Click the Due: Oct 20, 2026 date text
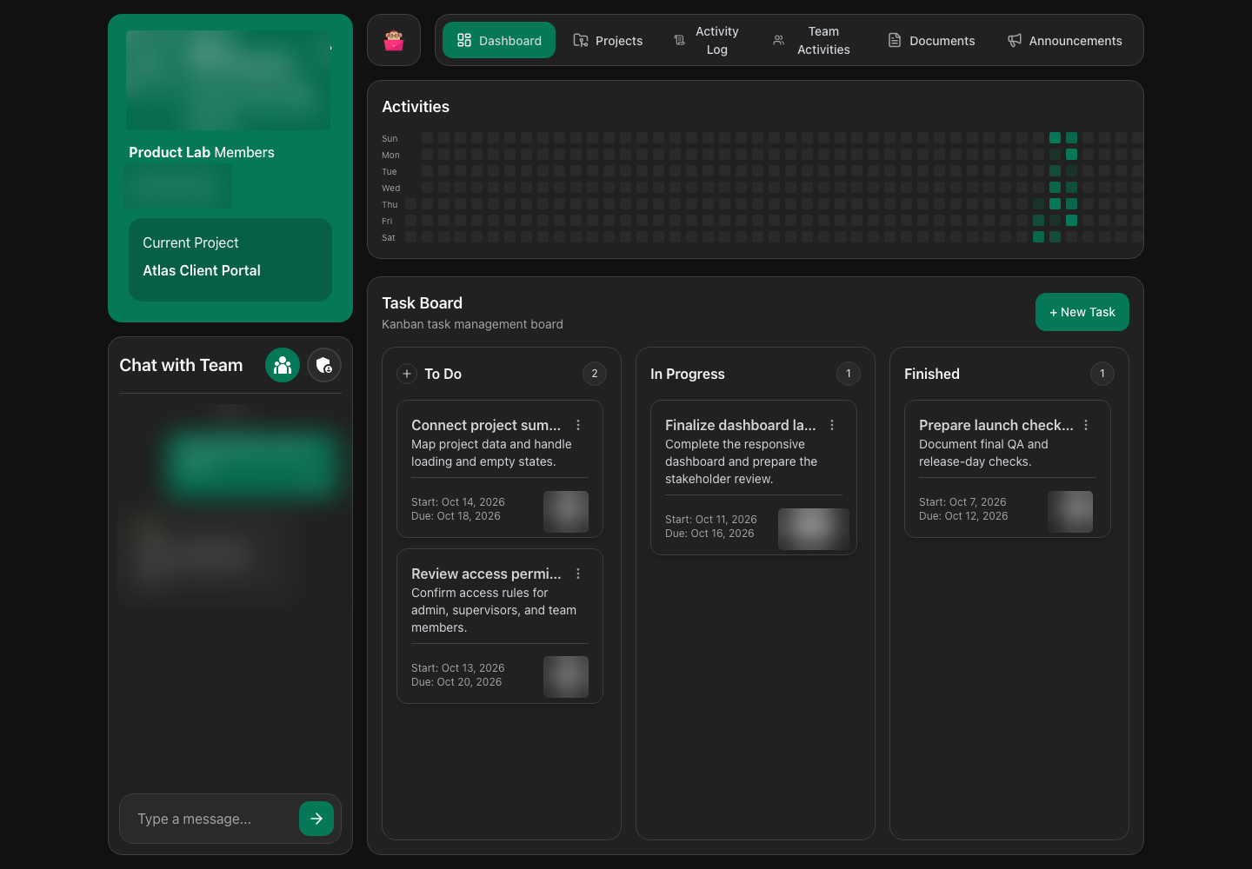Image resolution: width=1252 pixels, height=869 pixels. point(456,682)
